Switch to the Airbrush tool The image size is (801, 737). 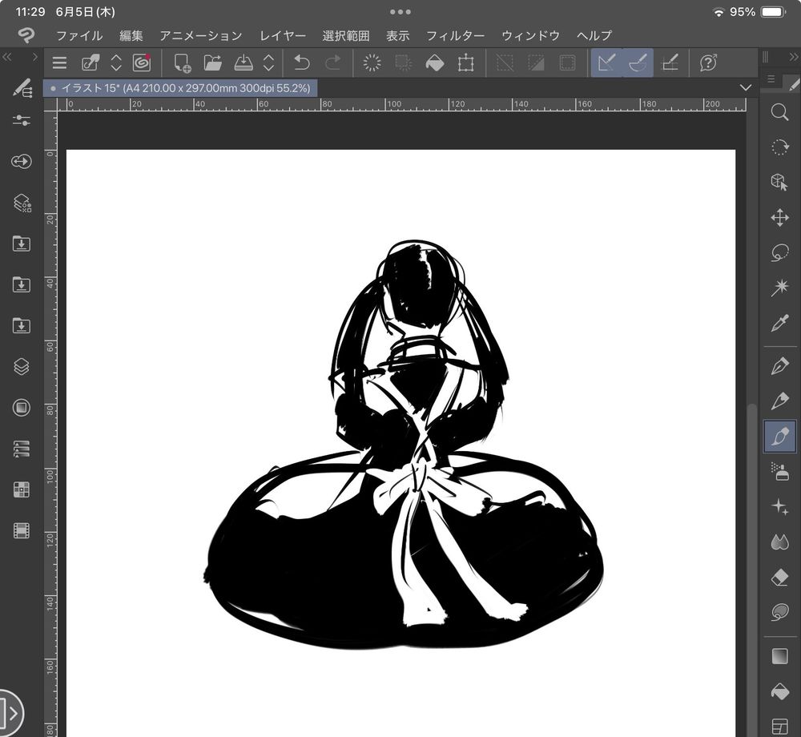click(779, 471)
